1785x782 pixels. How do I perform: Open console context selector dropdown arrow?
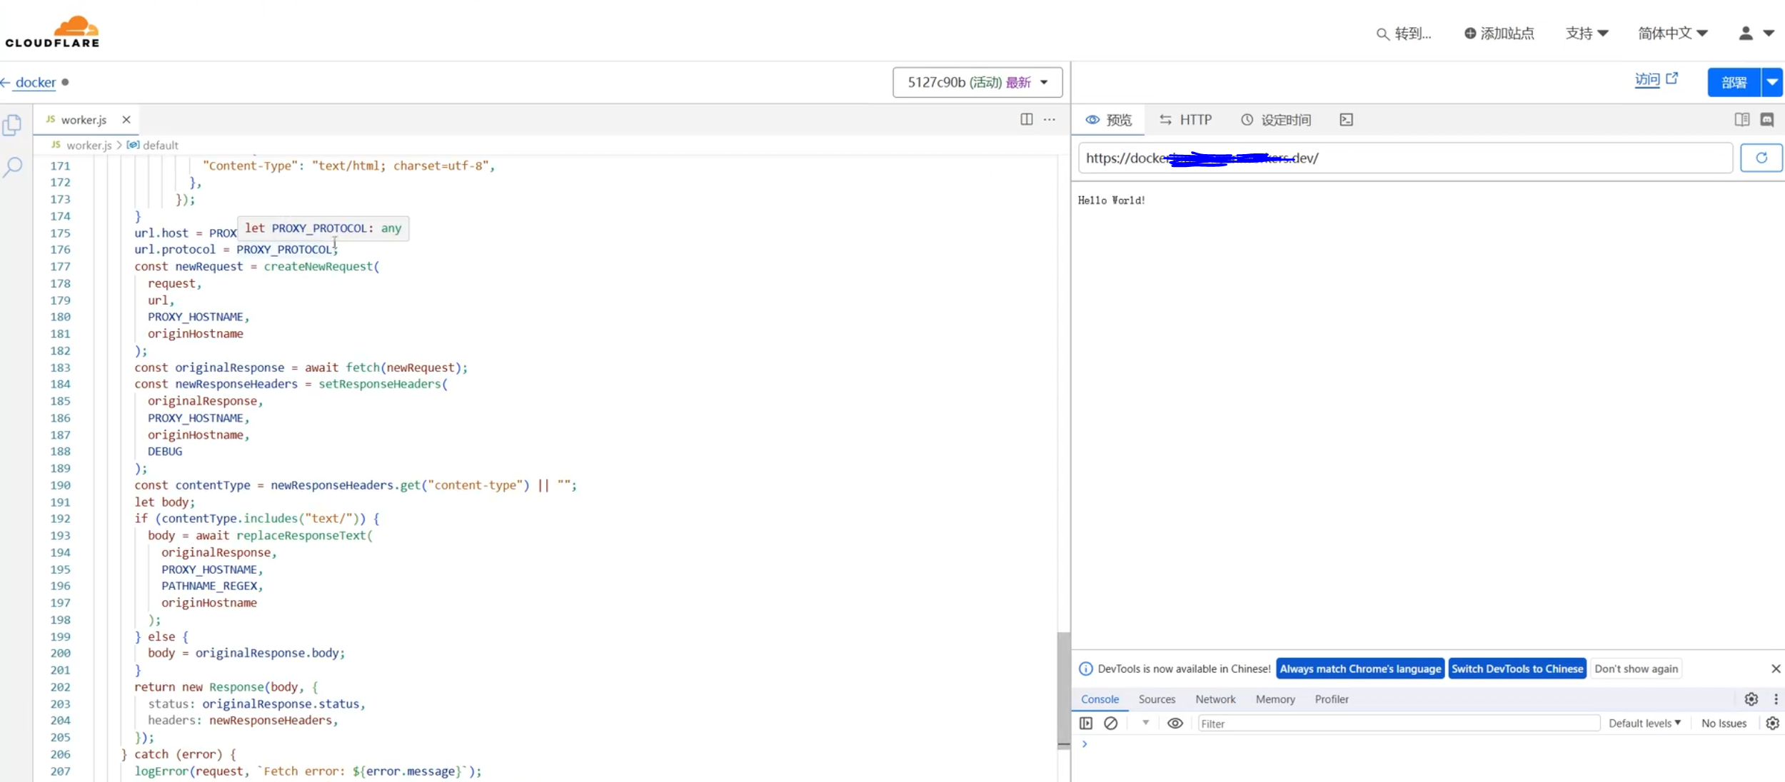(x=1145, y=723)
